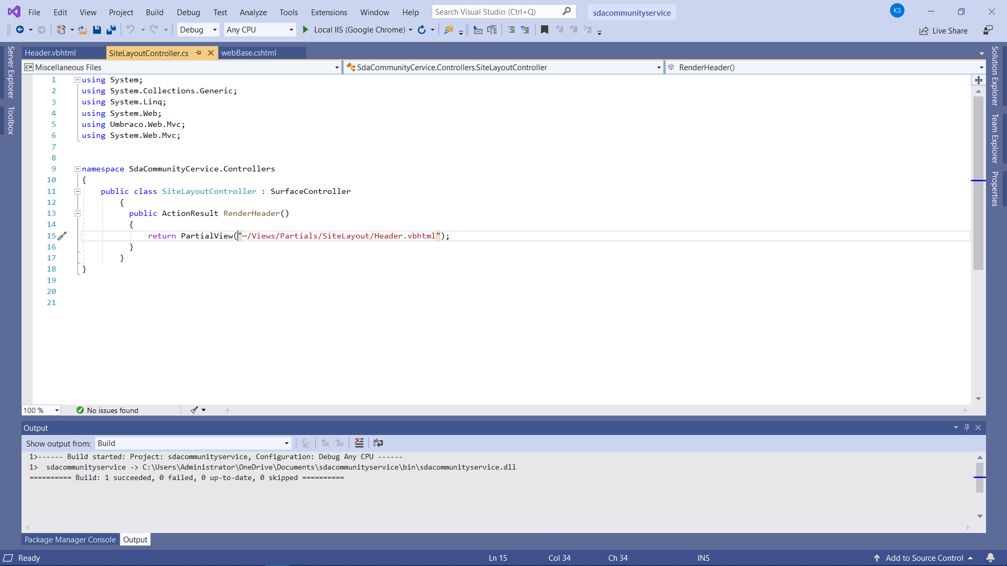Open the File menu
The width and height of the screenshot is (1007, 566).
[34, 12]
